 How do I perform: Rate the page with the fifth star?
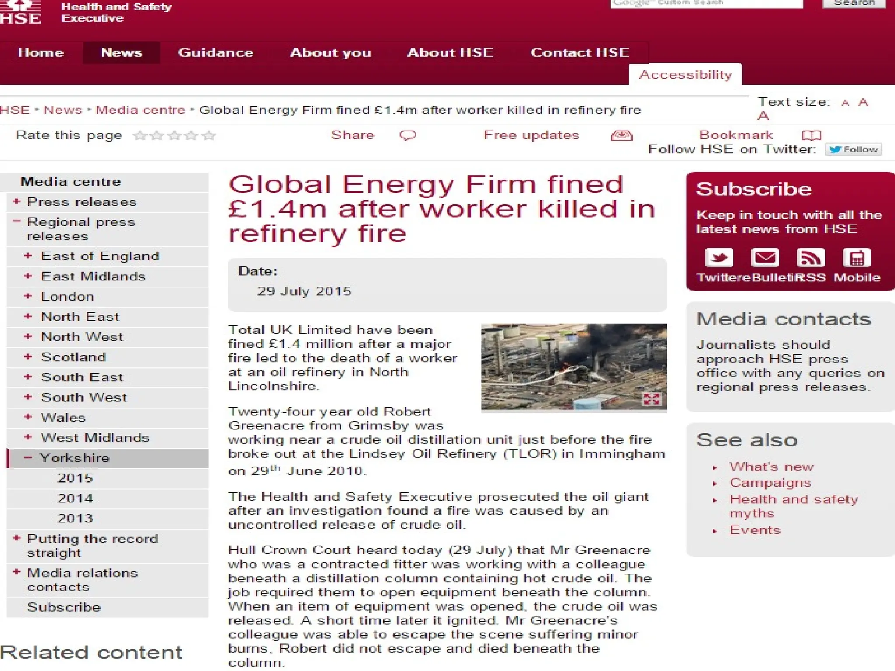click(209, 135)
